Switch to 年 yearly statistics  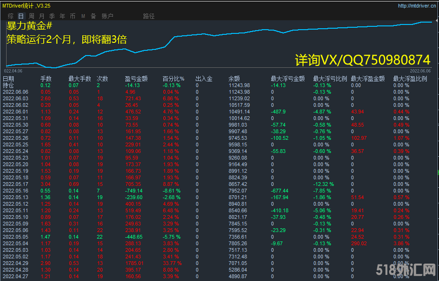tap(62, 16)
